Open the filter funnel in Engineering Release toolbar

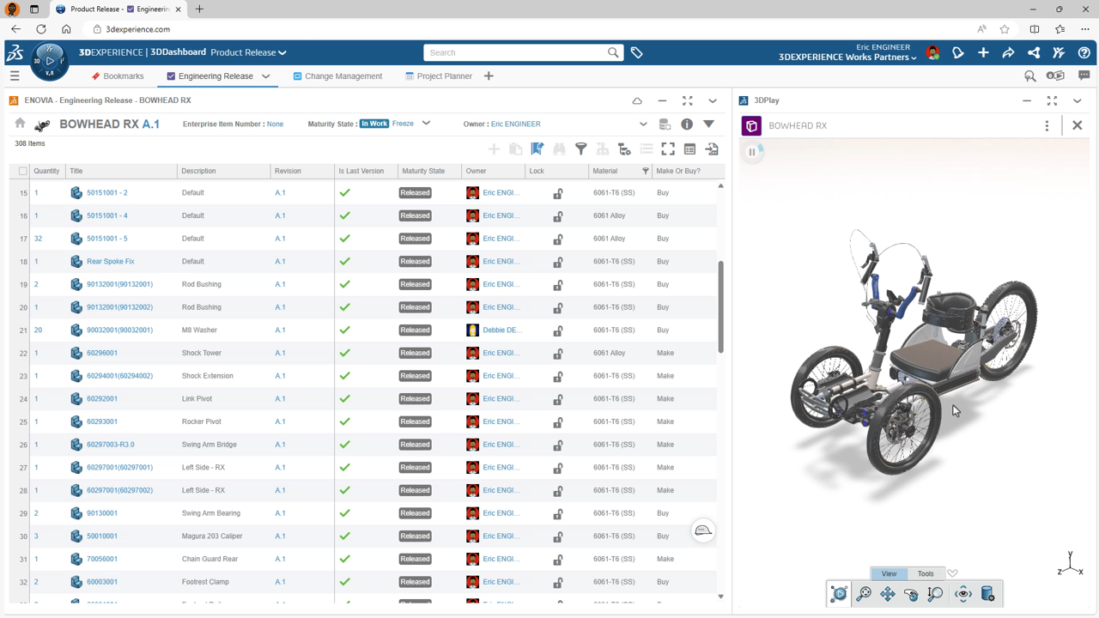(x=581, y=149)
